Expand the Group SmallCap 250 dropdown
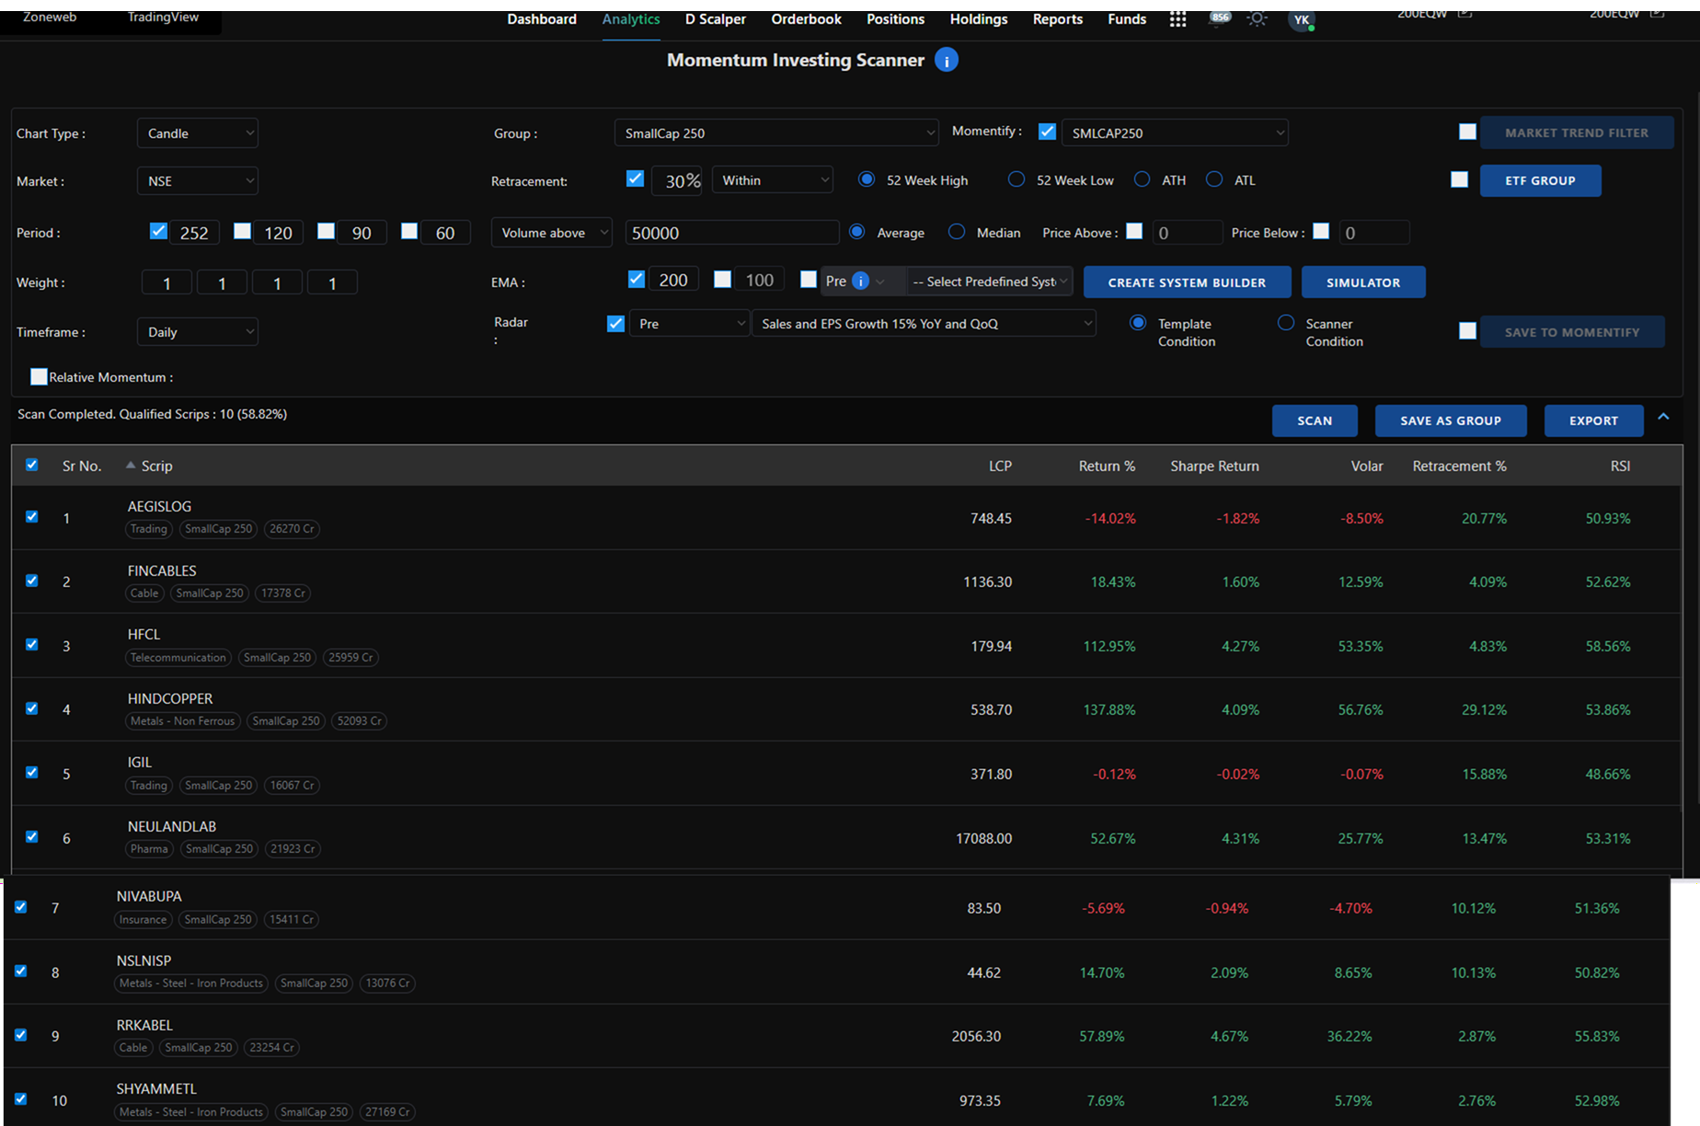Image resolution: width=1700 pixels, height=1126 pixels. tap(776, 133)
